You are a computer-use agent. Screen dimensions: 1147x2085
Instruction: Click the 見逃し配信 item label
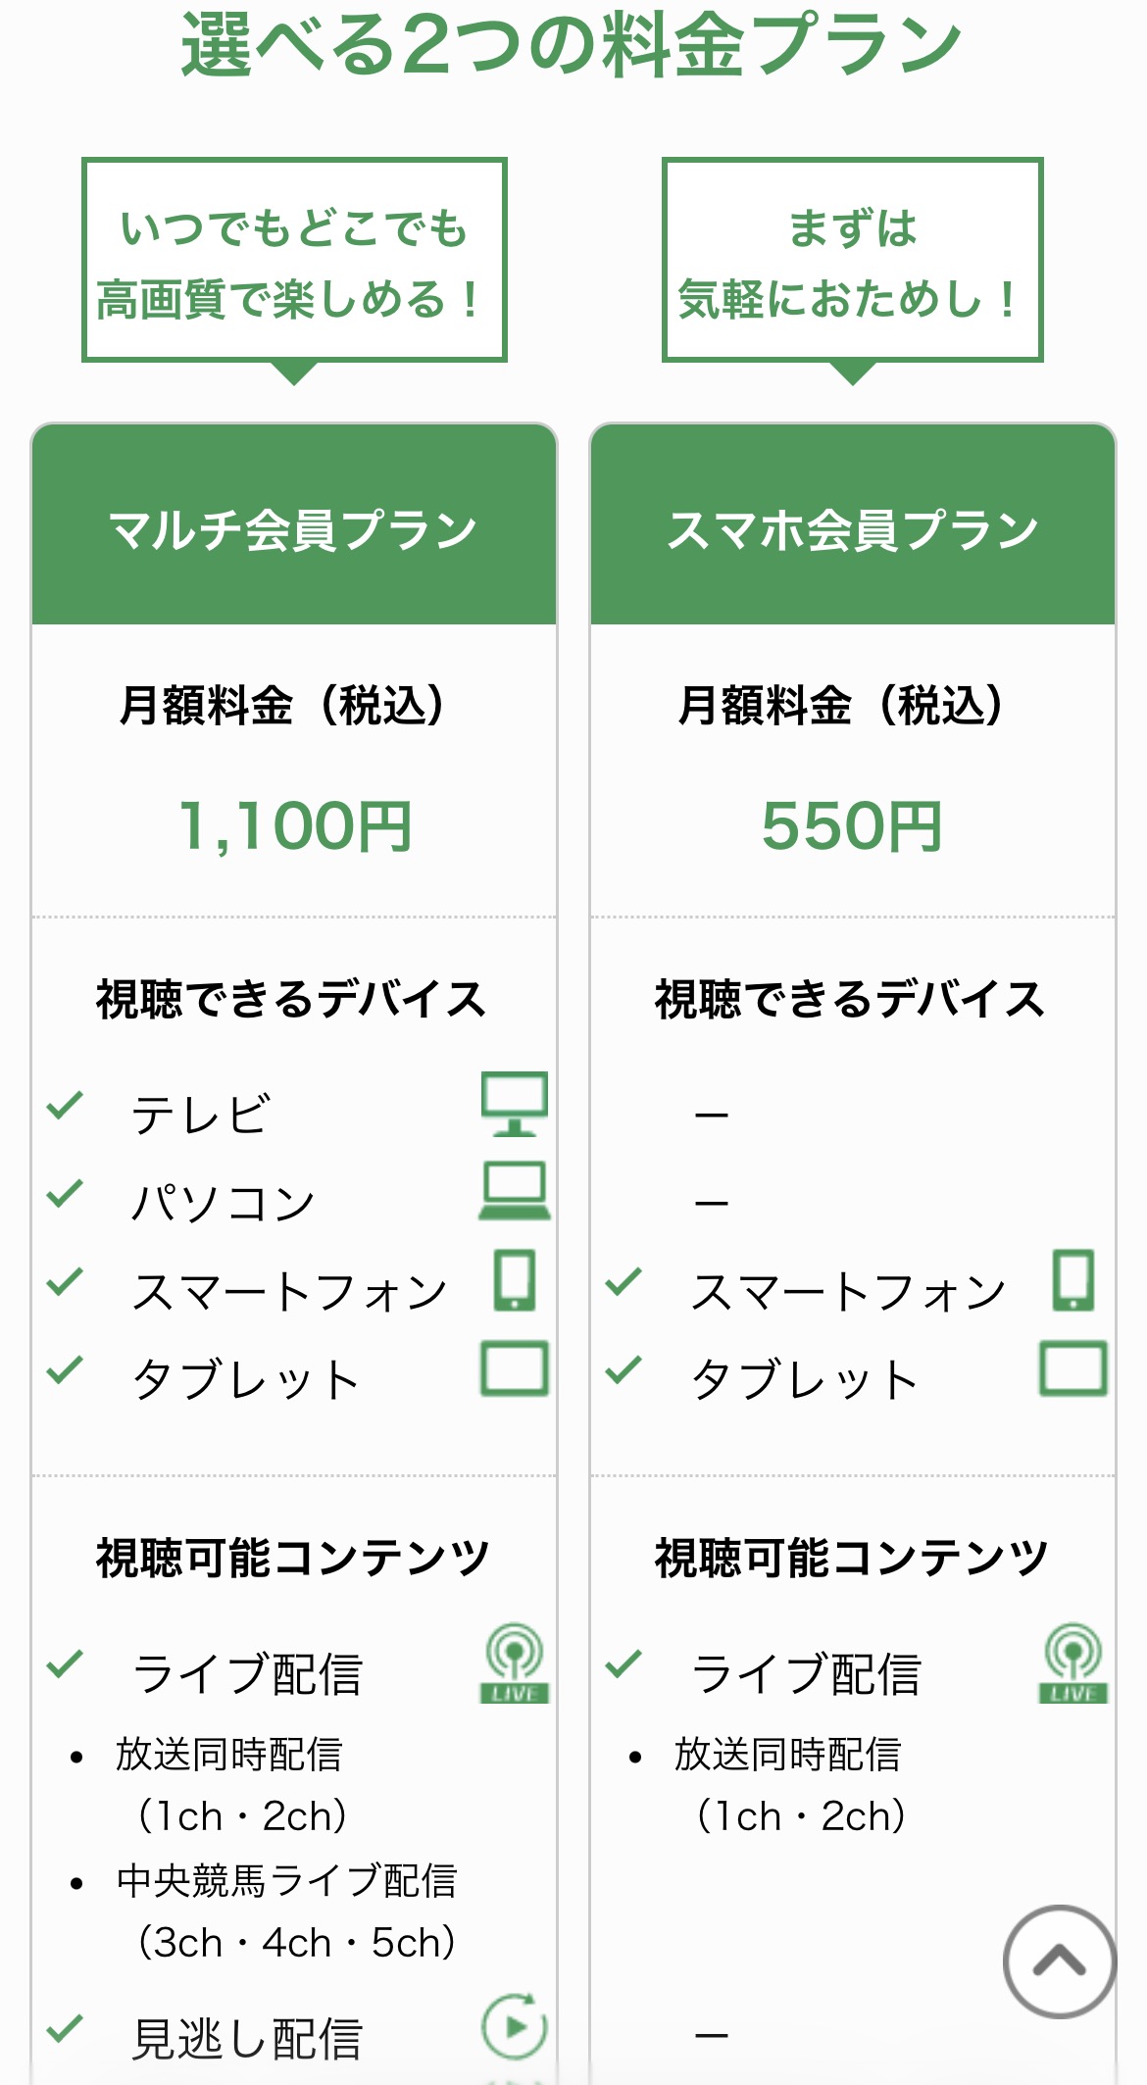[x=247, y=2039]
